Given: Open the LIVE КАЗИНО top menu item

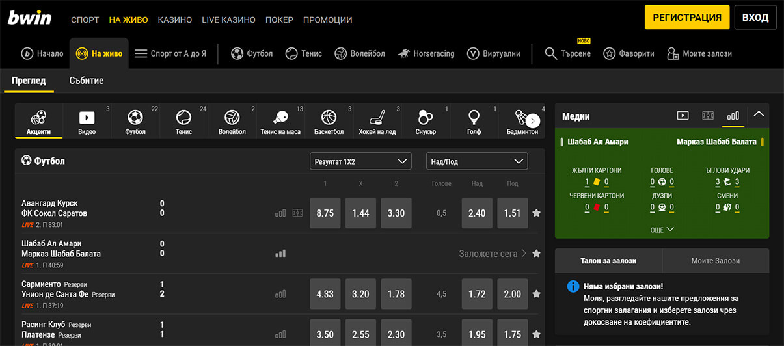Looking at the screenshot, I should click(228, 20).
